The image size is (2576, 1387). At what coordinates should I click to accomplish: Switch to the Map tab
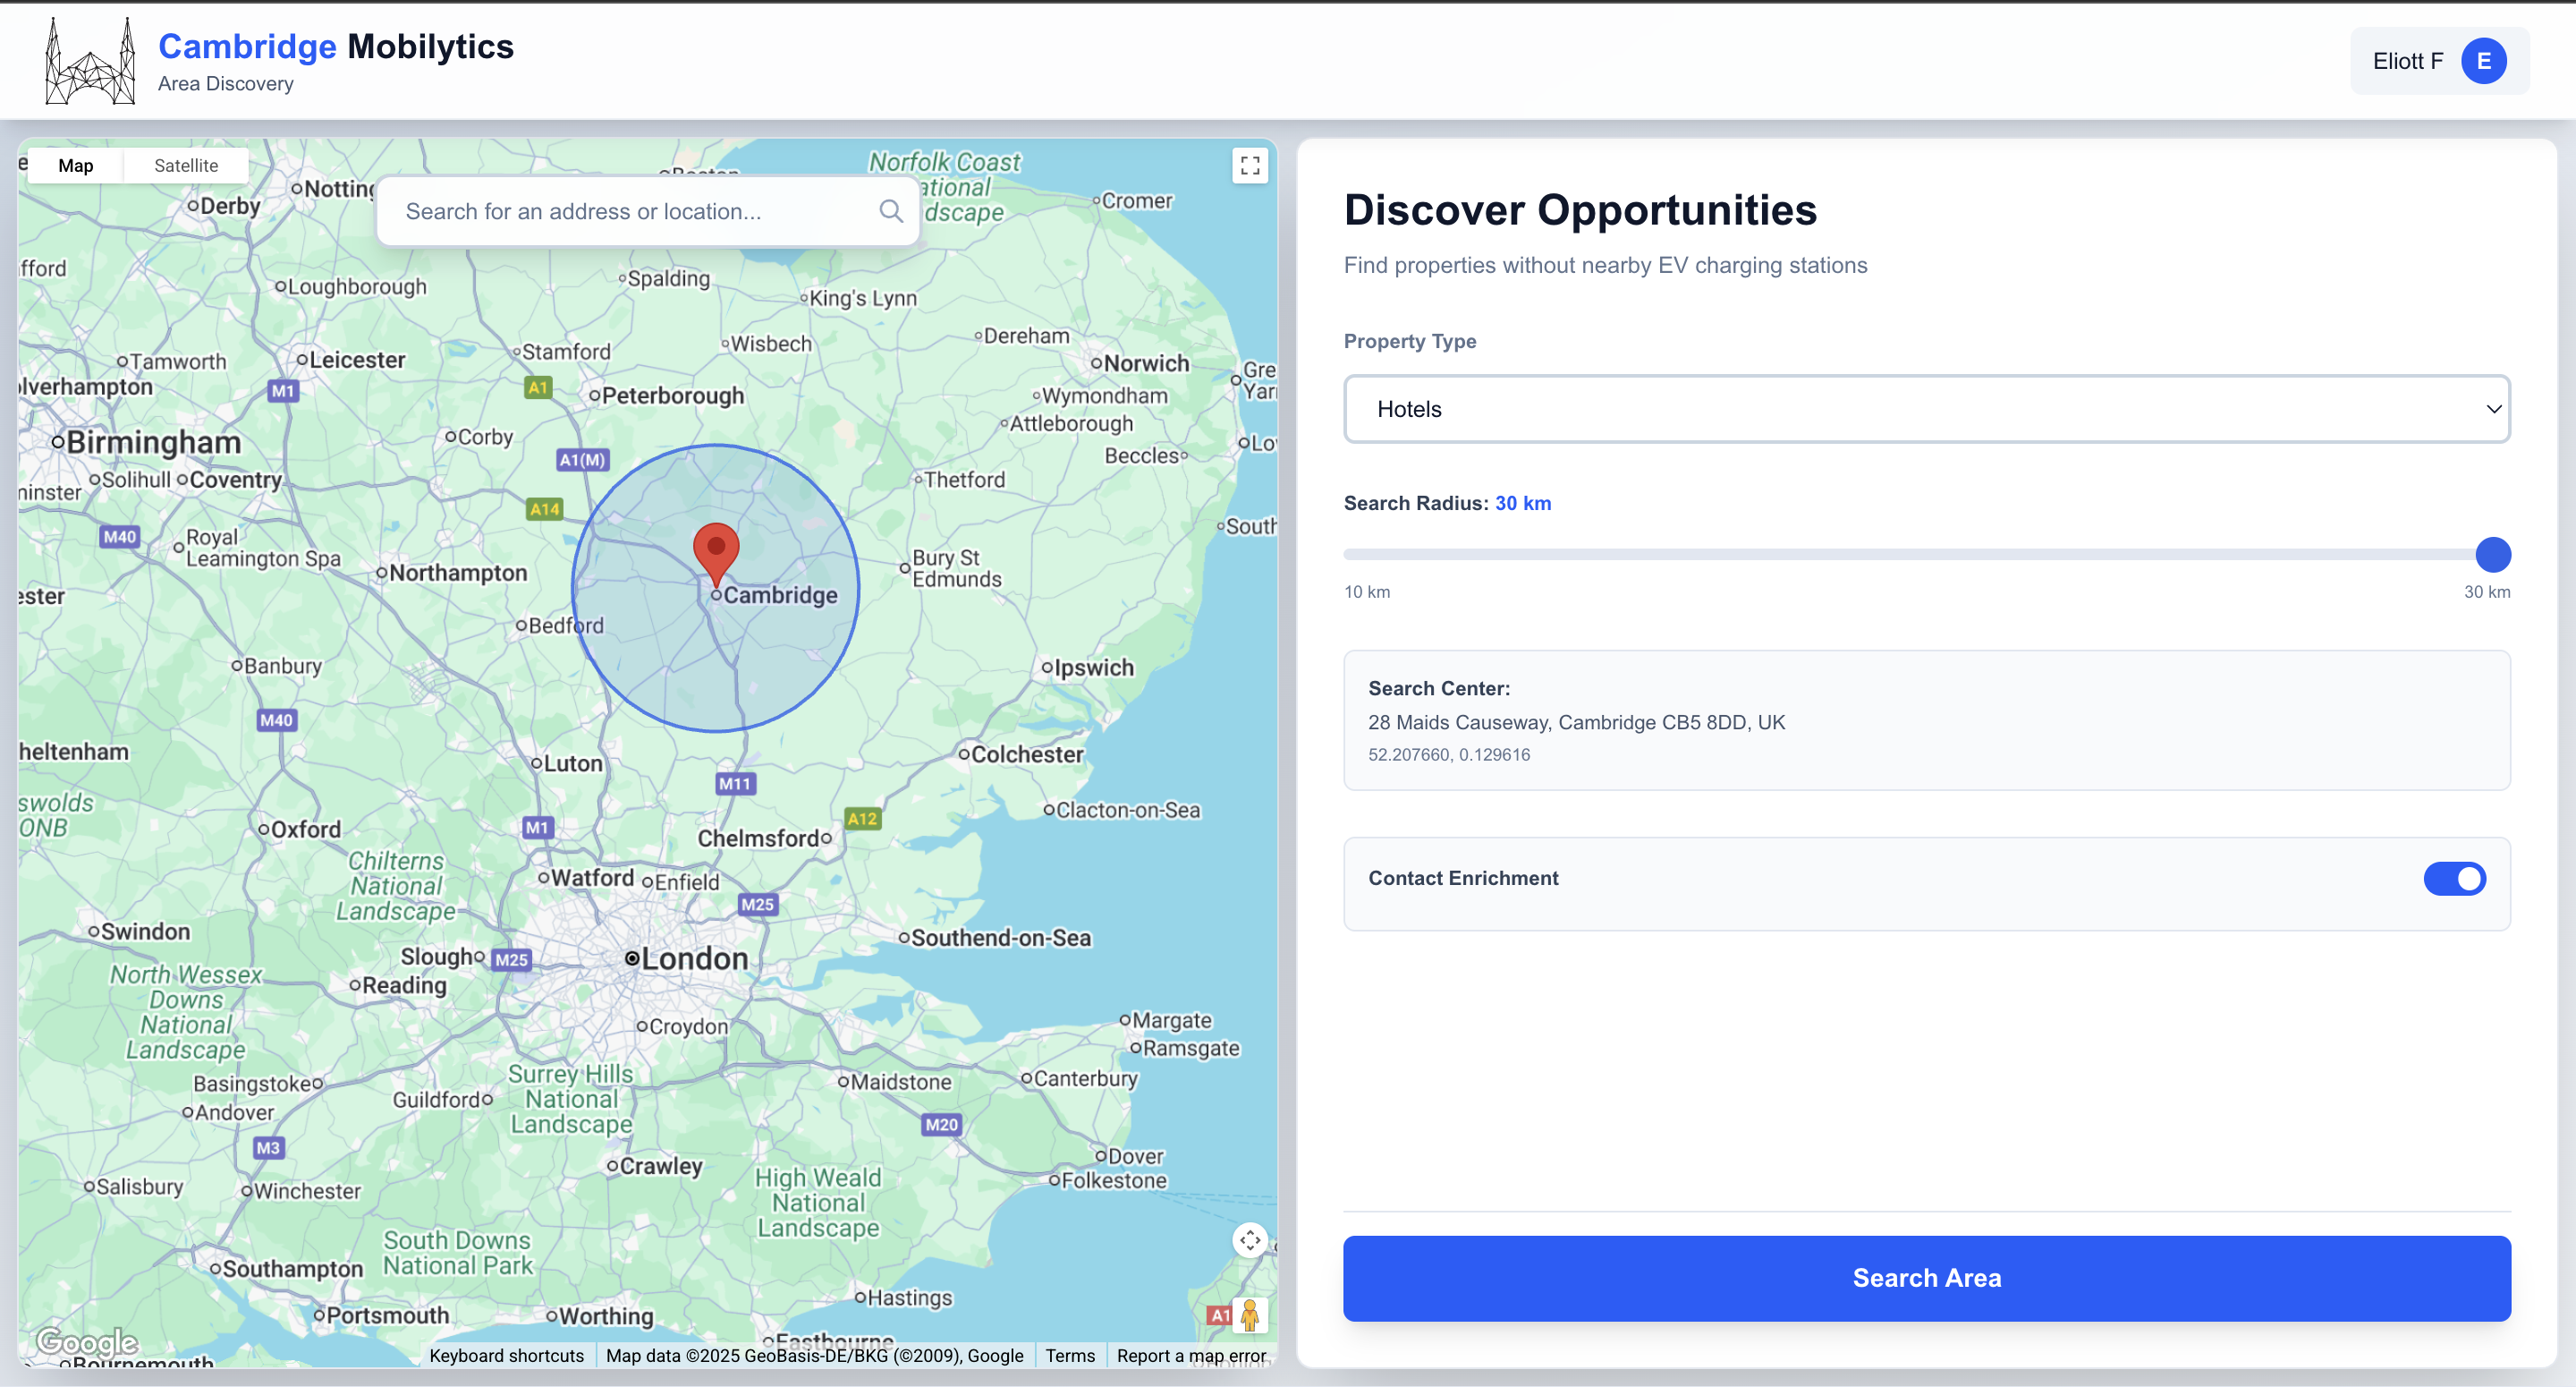[x=75, y=166]
